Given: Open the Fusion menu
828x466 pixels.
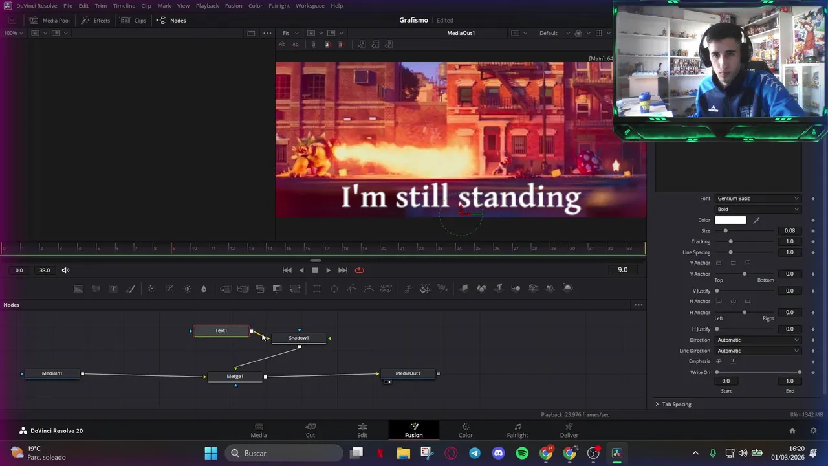Looking at the screenshot, I should coord(234,6).
